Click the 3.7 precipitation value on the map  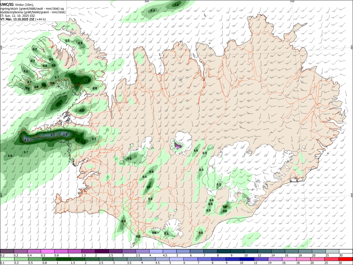pyautogui.click(x=53, y=135)
